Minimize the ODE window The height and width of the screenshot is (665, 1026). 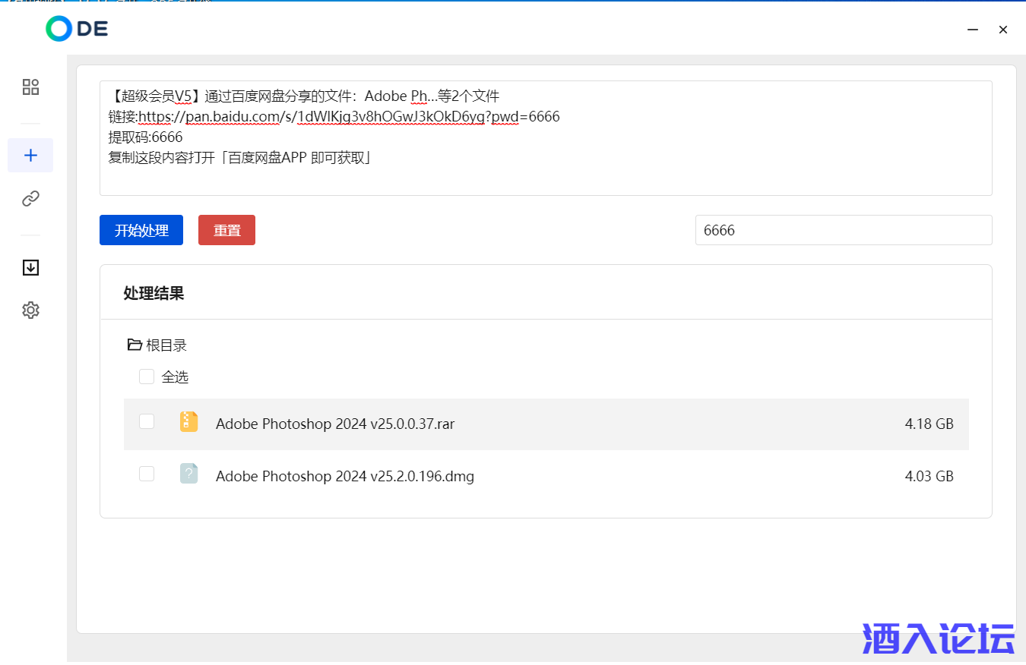pos(972,30)
